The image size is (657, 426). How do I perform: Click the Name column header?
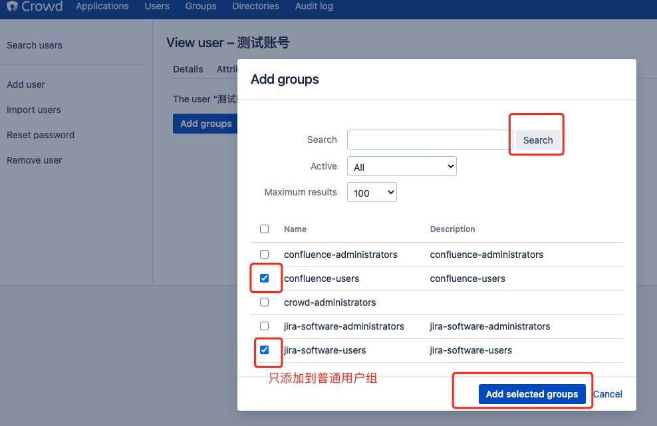click(x=295, y=229)
